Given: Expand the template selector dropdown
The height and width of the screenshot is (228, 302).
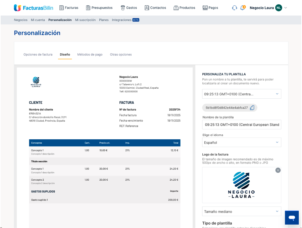Looking at the screenshot, I should [241, 94].
